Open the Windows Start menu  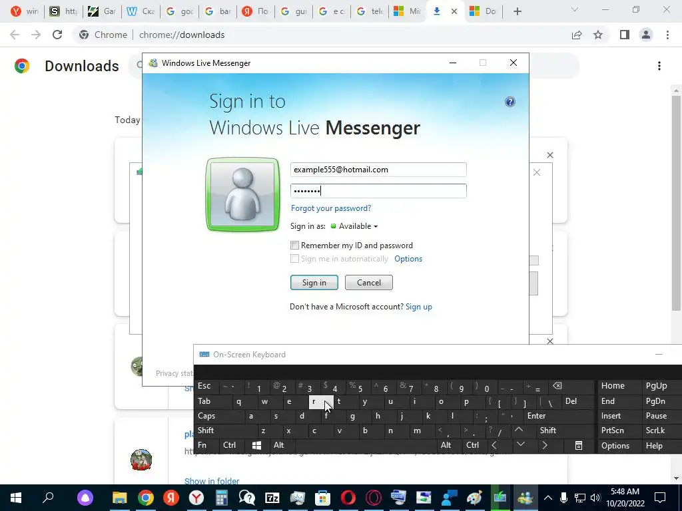pyautogui.click(x=16, y=498)
